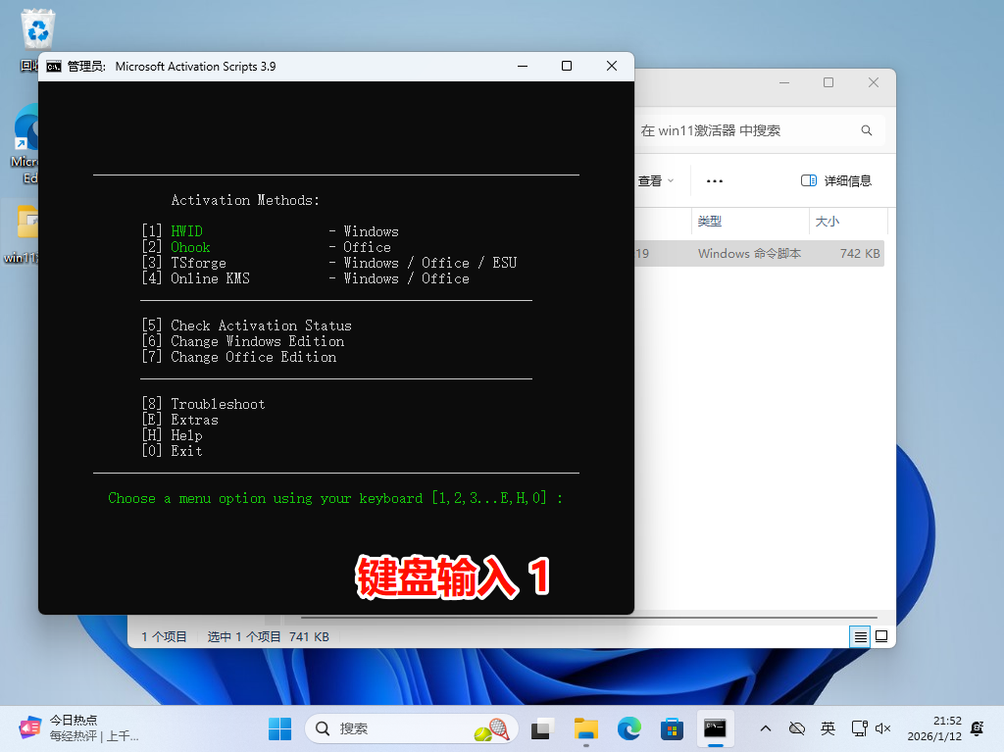
Task: Click the volume muted tray icon
Action: coord(882,728)
